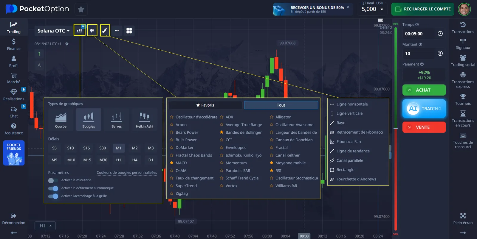The image size is (477, 239).
Task: Click the green ACHAT button
Action: [424, 90]
